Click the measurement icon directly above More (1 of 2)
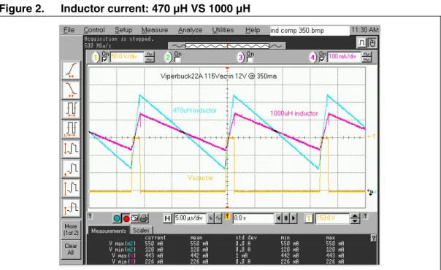Screen dimensions: 441x270 [71, 208]
